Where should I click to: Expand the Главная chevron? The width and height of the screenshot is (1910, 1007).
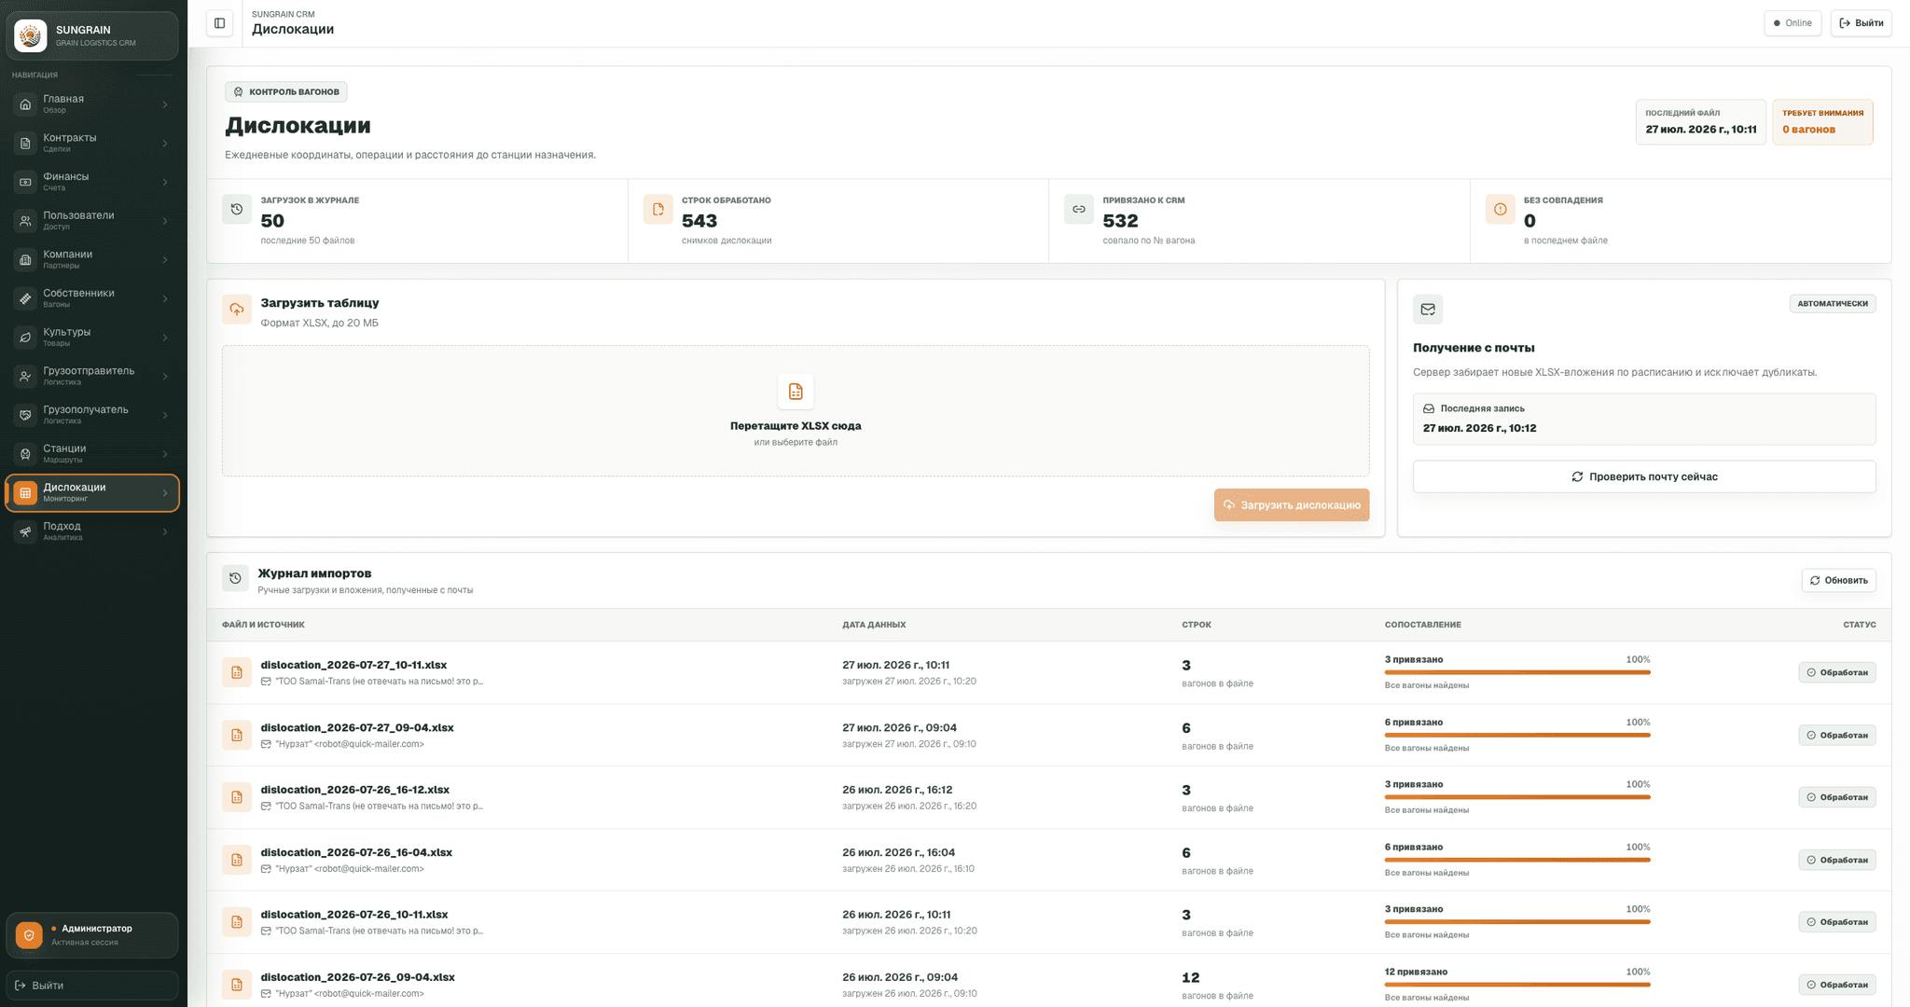point(165,104)
